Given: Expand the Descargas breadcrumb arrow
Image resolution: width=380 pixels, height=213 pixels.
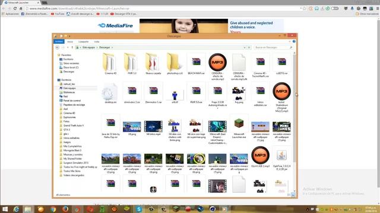Looking at the screenshot, I should pos(112,47).
